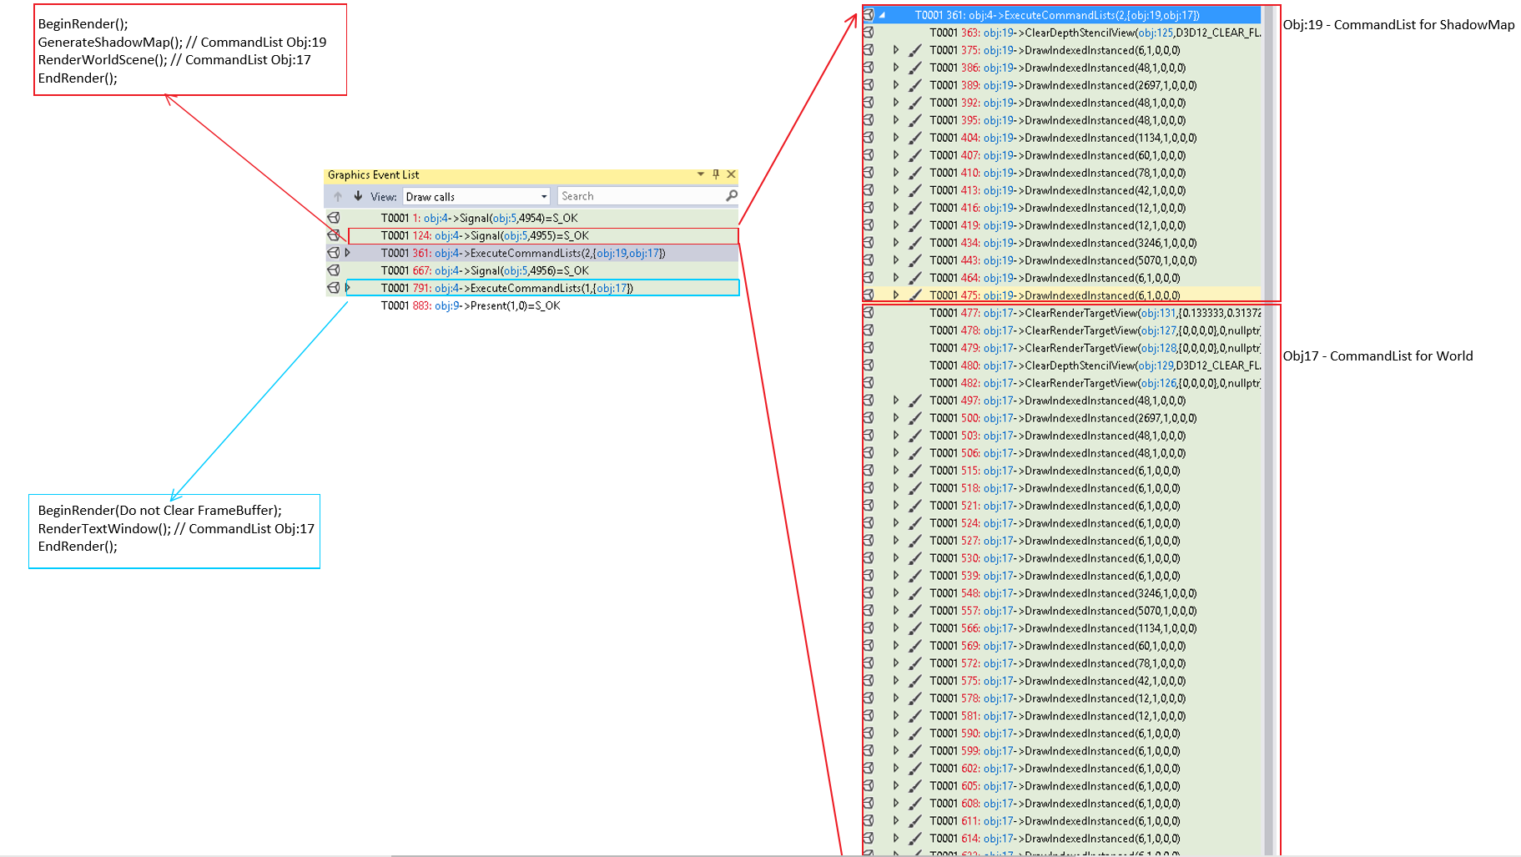This screenshot has width=1521, height=857.
Task: Expand draw call 404 DrawIndexedInstanced
Action: (896, 138)
